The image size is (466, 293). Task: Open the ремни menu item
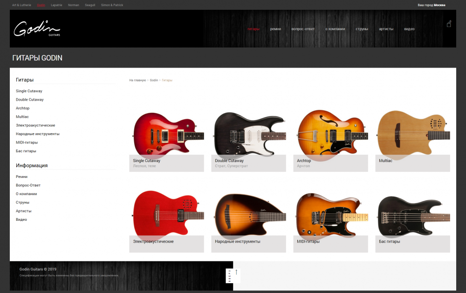pyautogui.click(x=275, y=29)
